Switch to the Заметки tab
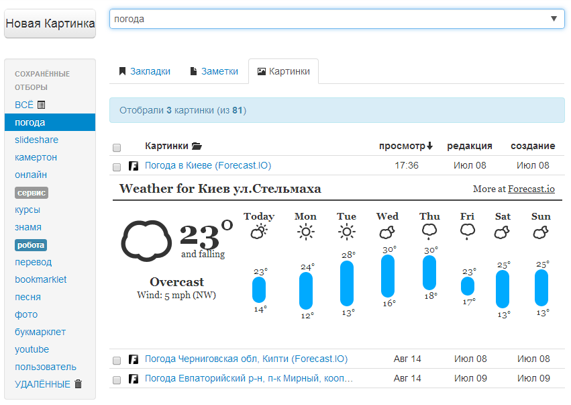The image size is (571, 405). (x=214, y=71)
